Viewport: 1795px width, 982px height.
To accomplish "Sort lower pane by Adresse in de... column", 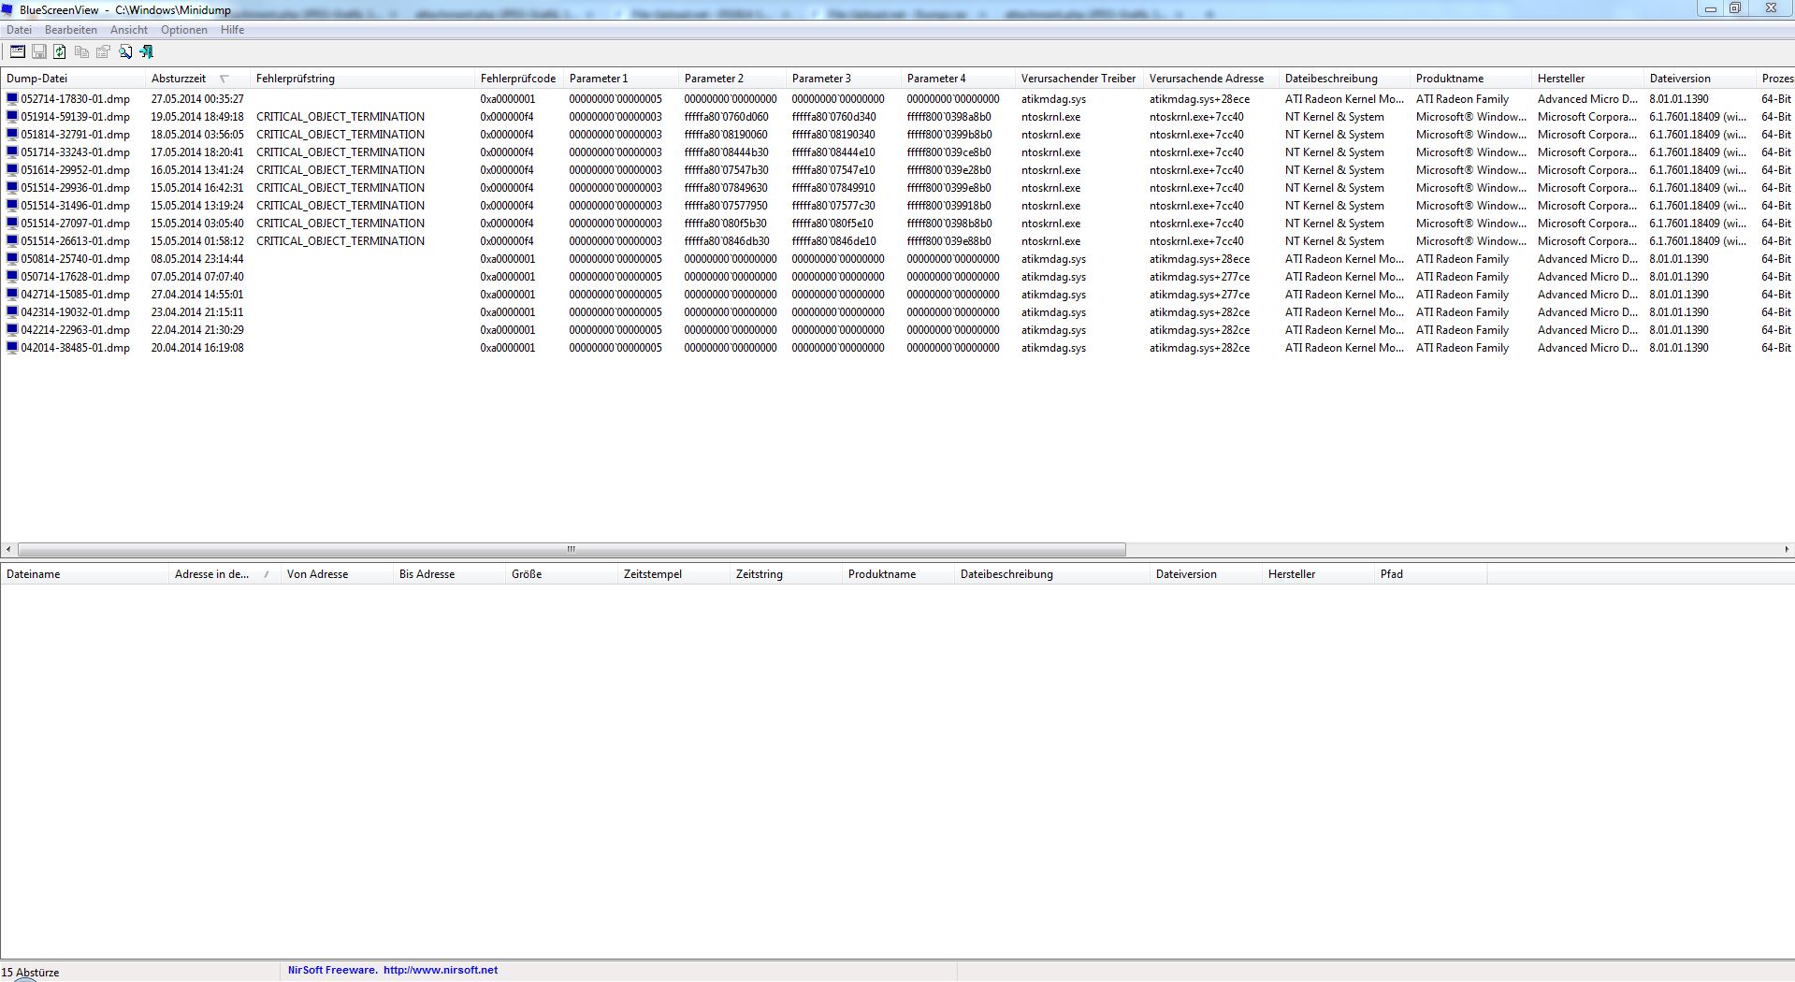I will (x=224, y=574).
